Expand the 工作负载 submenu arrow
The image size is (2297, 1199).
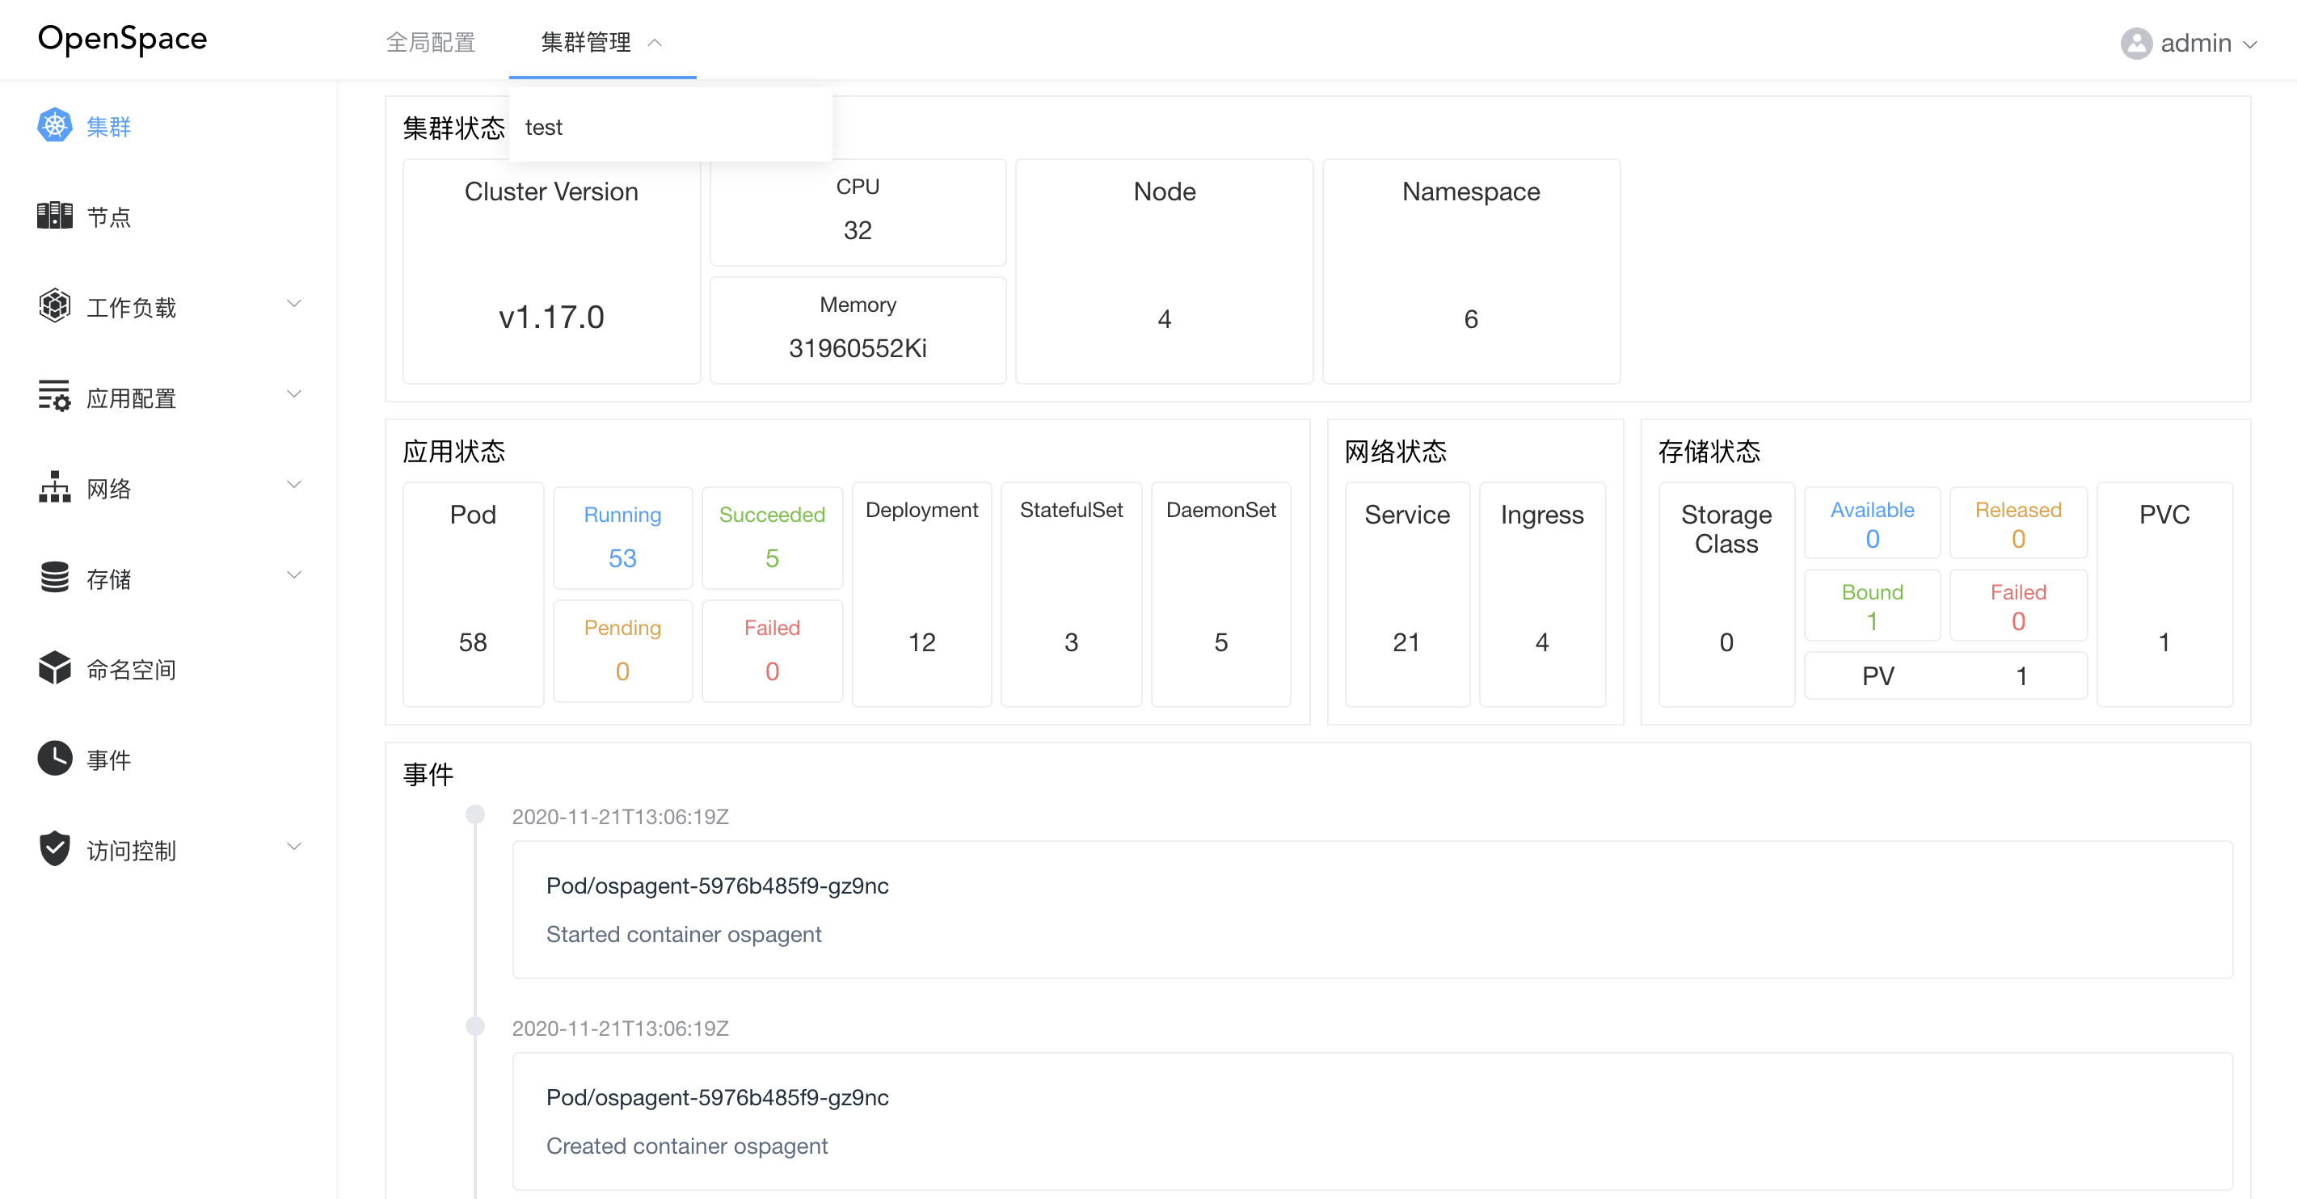point(293,305)
